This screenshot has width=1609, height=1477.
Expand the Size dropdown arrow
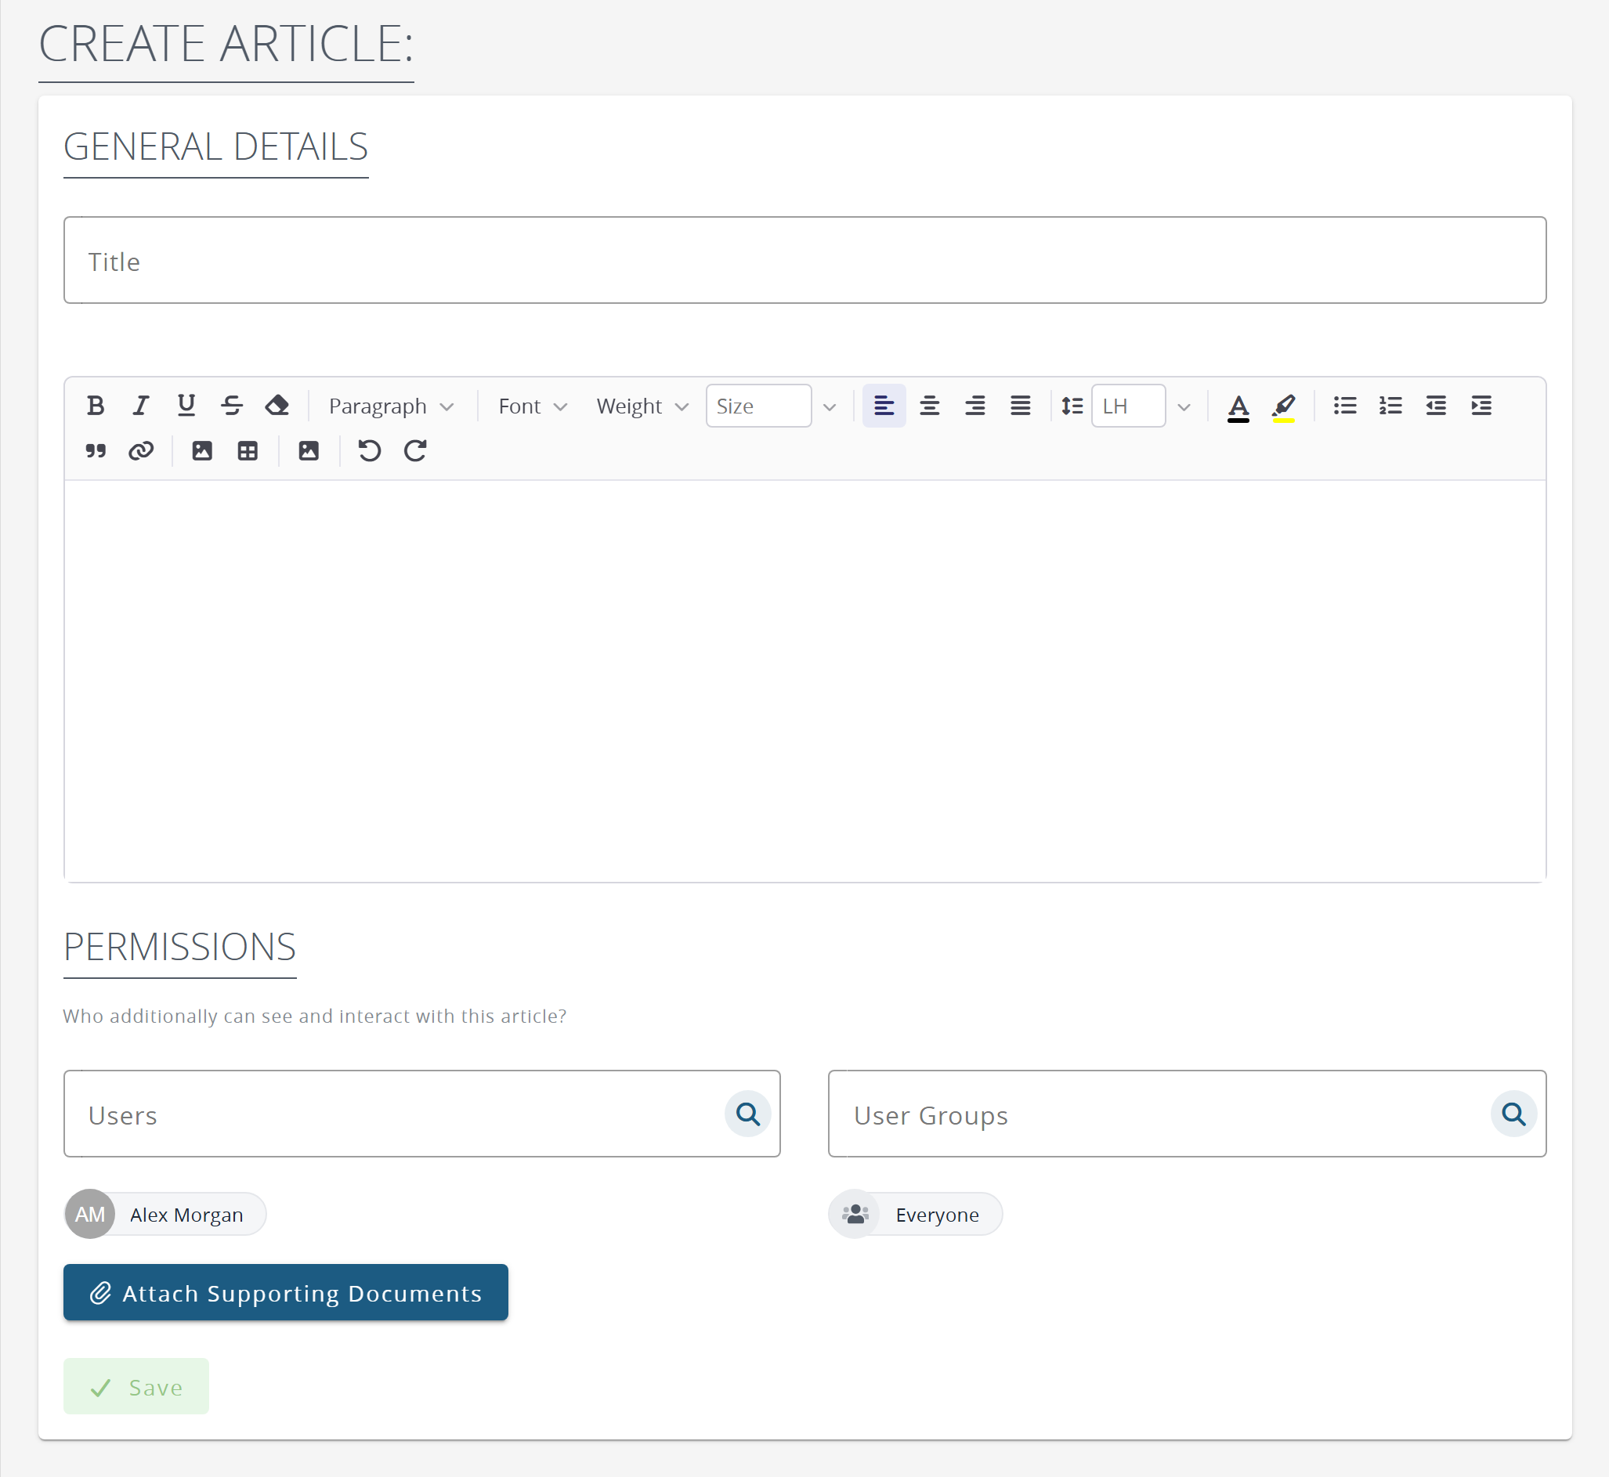point(830,407)
